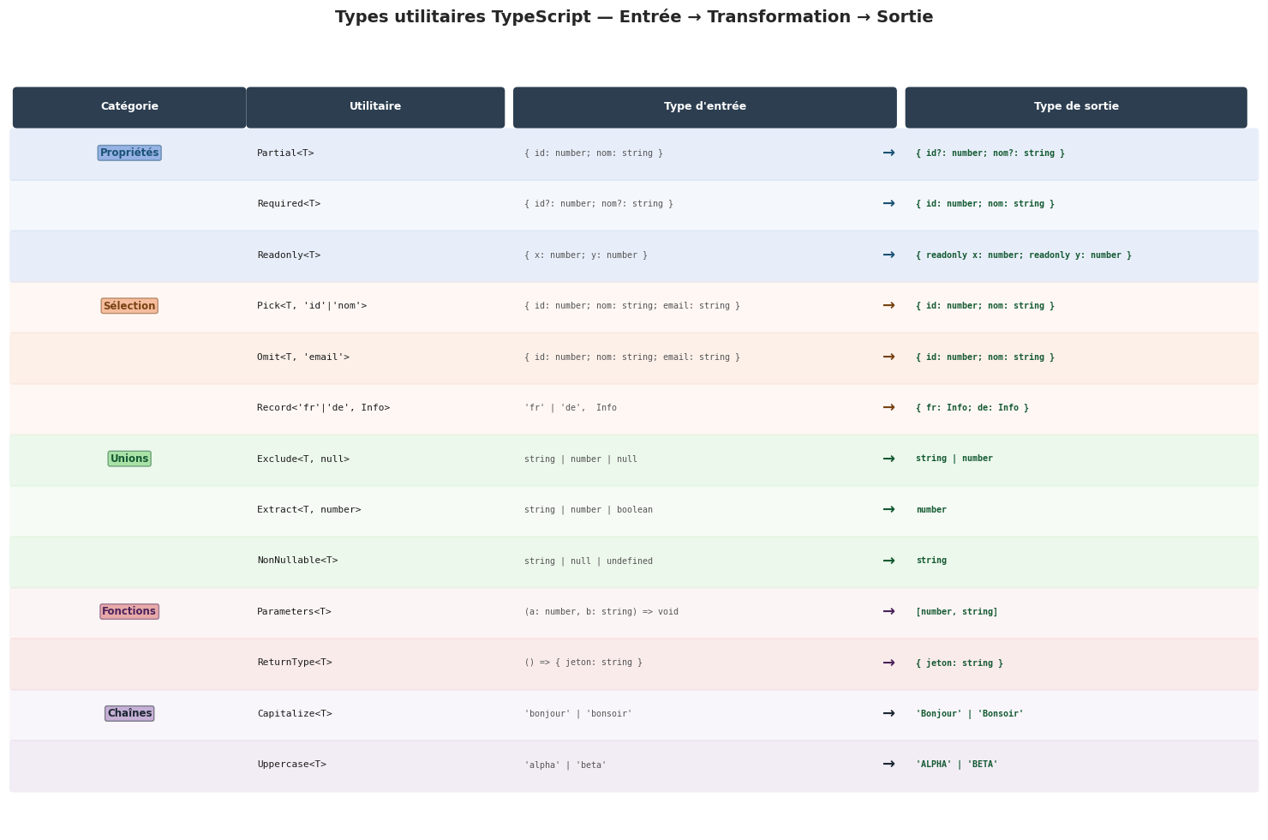The width and height of the screenshot is (1268, 840).
Task: Click the arrow in the Uppercase<T> row
Action: point(888,765)
